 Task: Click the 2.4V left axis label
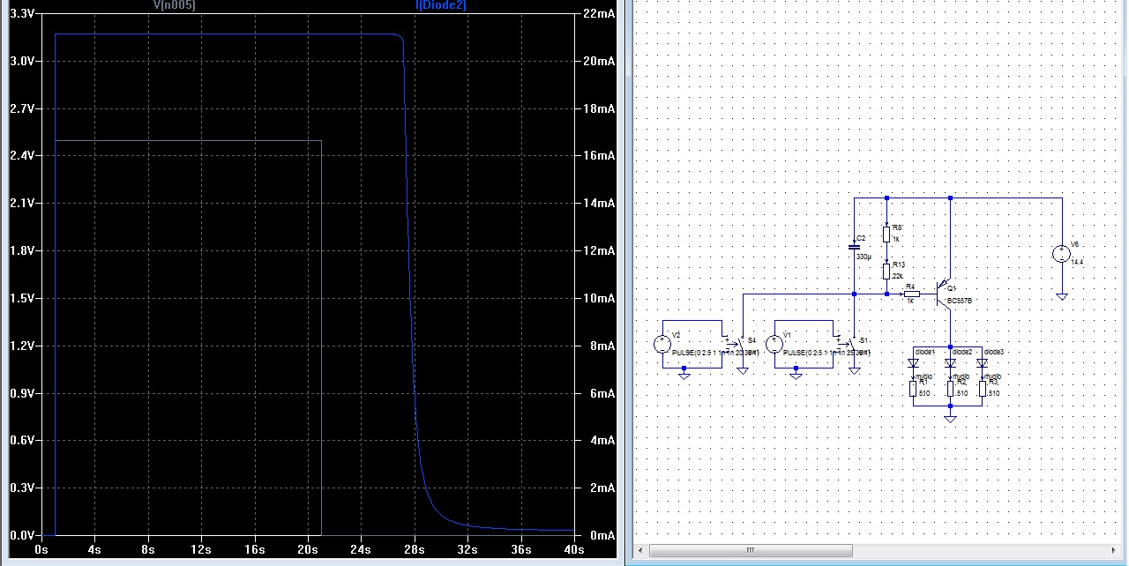point(21,155)
